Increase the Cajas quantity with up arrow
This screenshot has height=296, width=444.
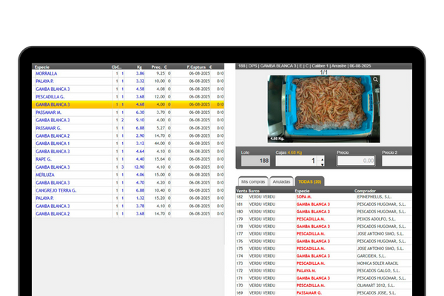click(322, 158)
